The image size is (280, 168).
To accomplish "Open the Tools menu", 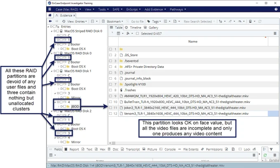I will click(103, 9).
